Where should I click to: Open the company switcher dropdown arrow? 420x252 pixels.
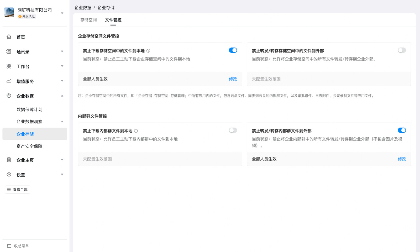click(62, 13)
